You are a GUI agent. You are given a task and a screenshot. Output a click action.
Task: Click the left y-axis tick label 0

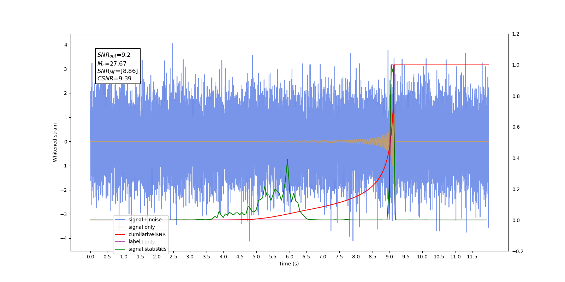pos(66,142)
